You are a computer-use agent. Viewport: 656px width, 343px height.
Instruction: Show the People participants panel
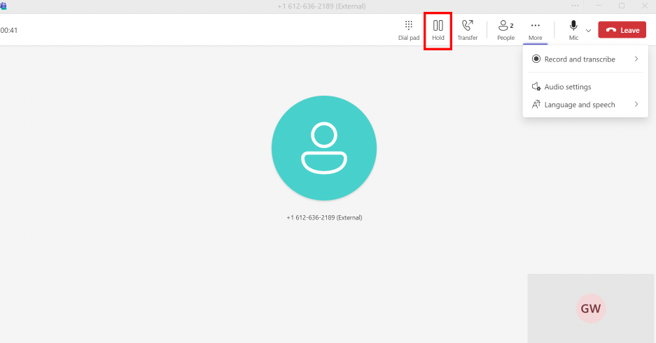[505, 31]
